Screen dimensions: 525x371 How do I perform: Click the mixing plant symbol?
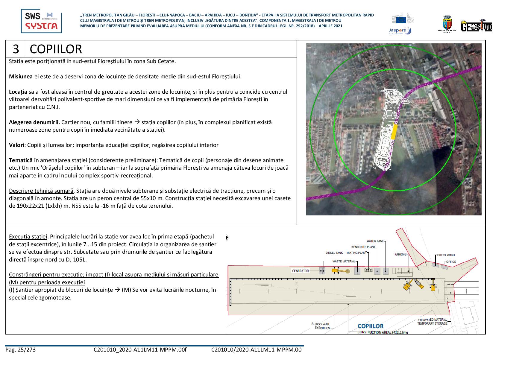[368, 270]
